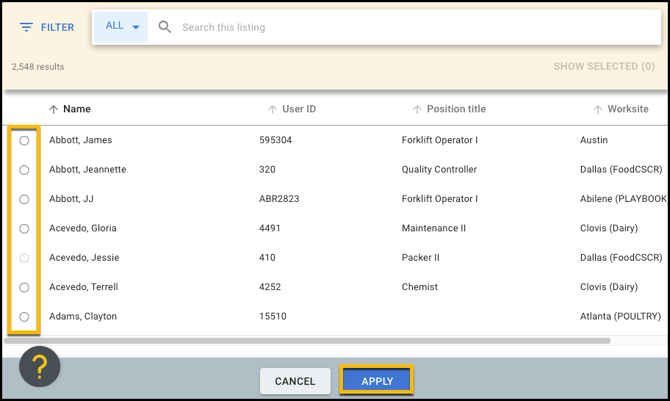Viewport: 670px width, 401px height.
Task: Open the yellow question mark help button
Action: click(40, 366)
